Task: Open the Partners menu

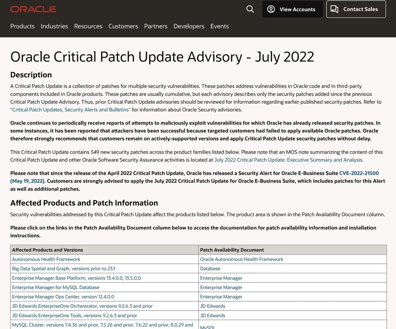Action: [156, 26]
